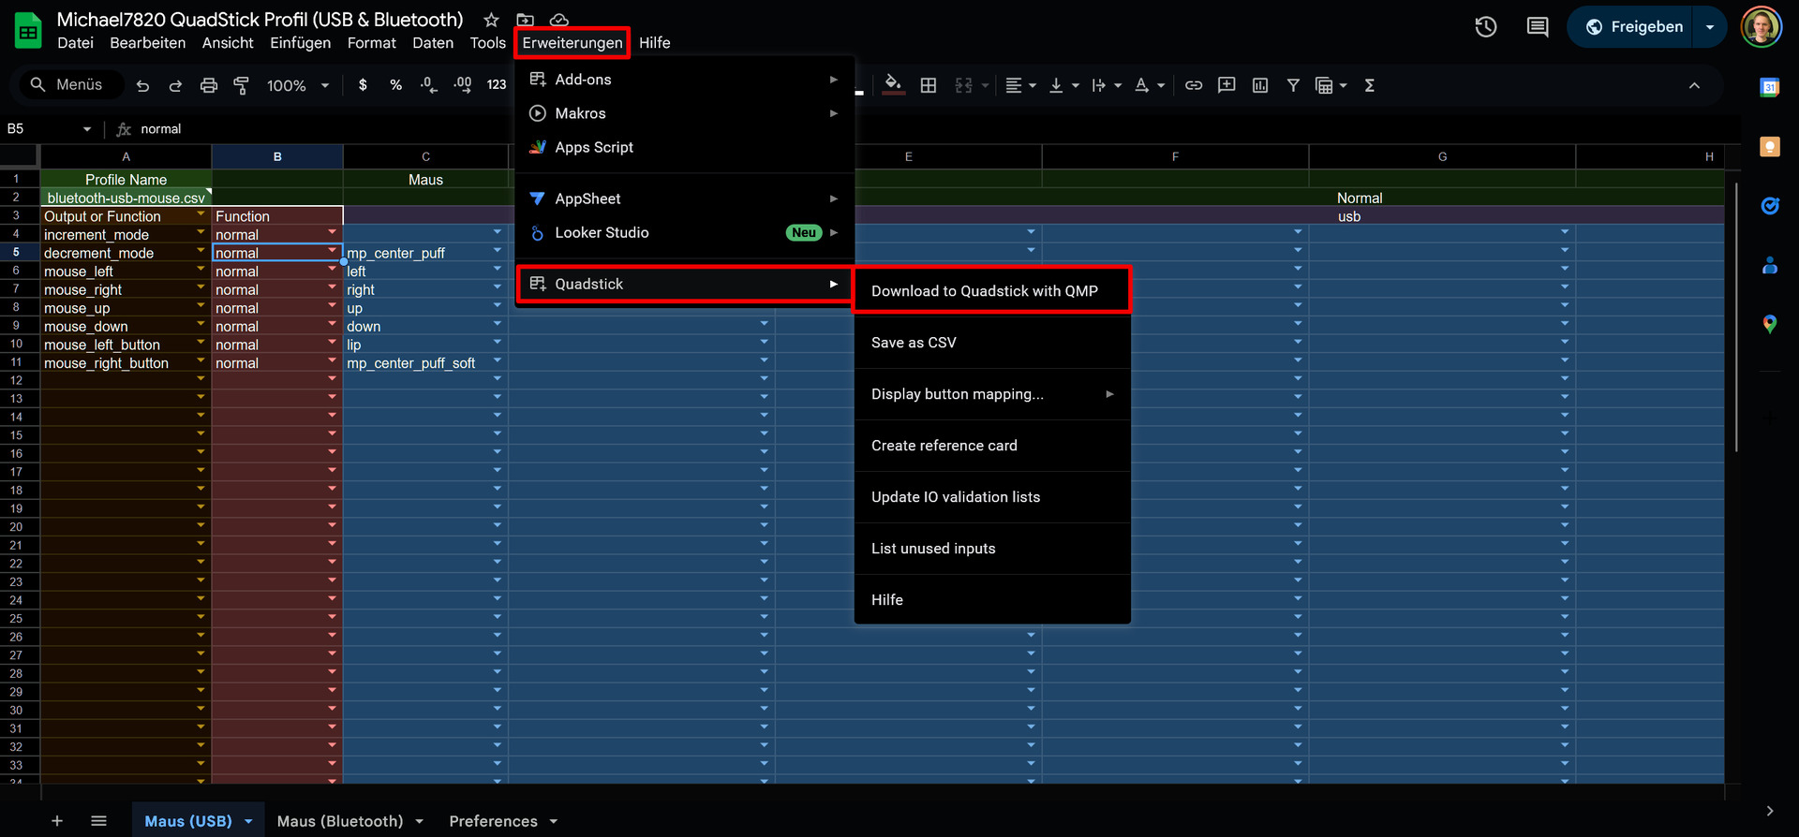This screenshot has width=1799, height=837.
Task: Click the undo arrow in toolbar
Action: pyautogui.click(x=142, y=85)
